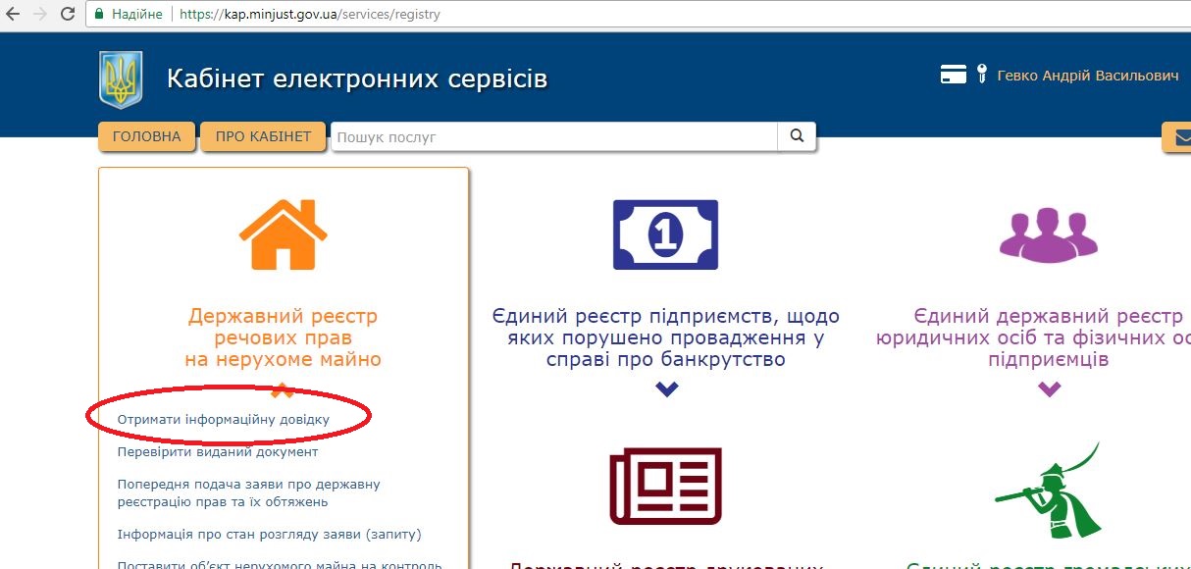Open the orange envelope messages button

click(x=1176, y=138)
